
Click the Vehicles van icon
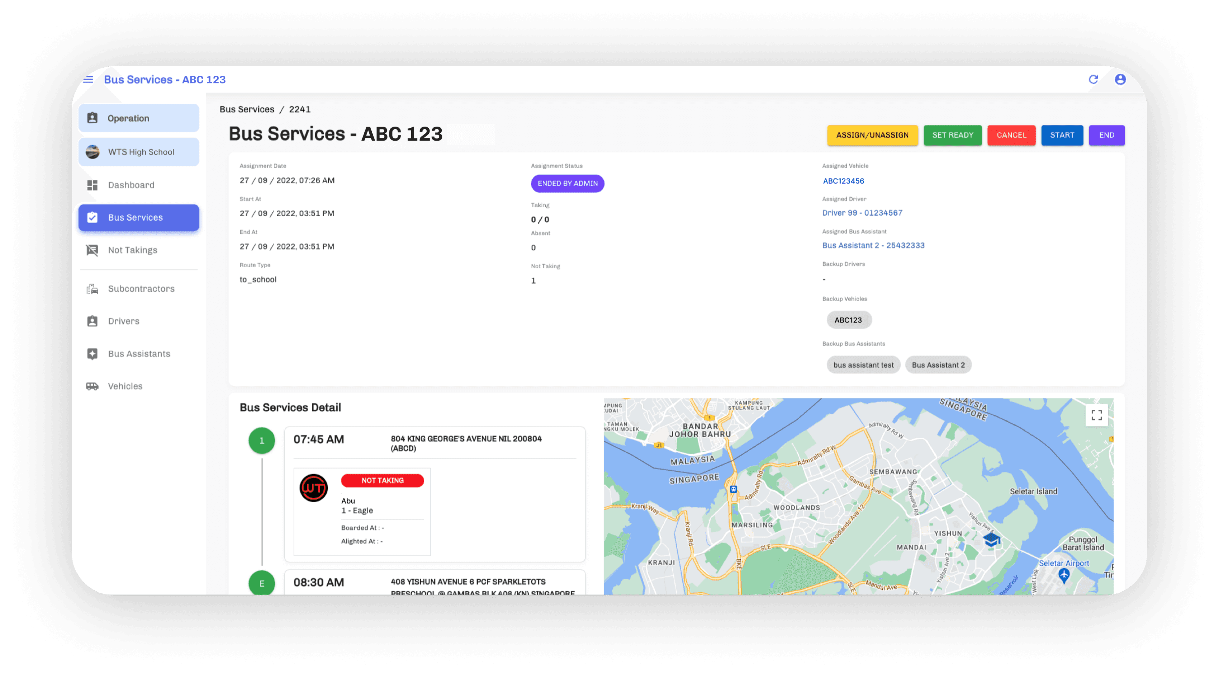click(x=92, y=386)
